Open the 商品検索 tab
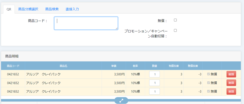Screen dimensions: 244x104 point(52,9)
